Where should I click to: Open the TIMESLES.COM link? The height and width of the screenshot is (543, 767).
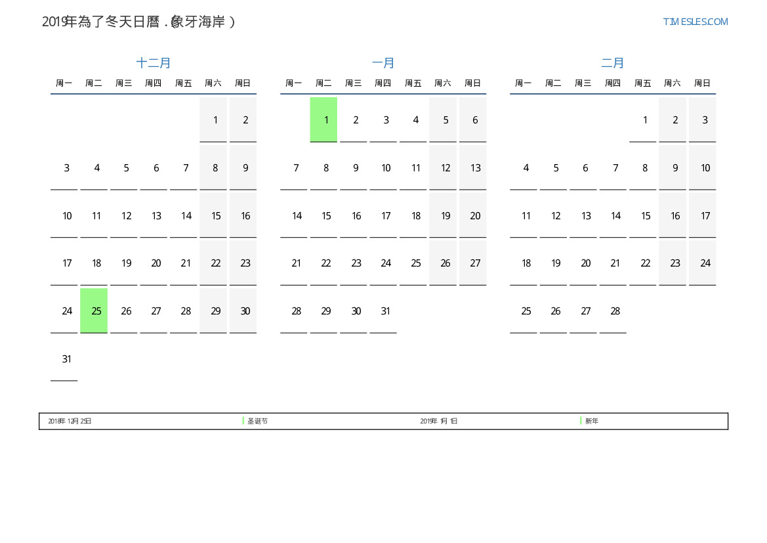pyautogui.click(x=695, y=22)
